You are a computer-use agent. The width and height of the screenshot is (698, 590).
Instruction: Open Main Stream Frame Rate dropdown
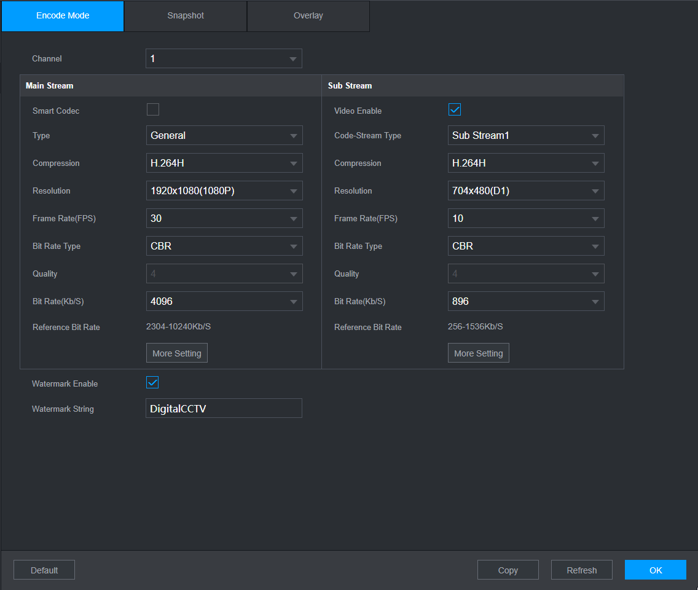pos(224,218)
